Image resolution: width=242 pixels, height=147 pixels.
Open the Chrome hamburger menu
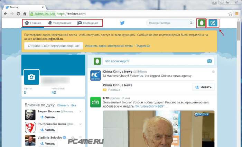click(237, 14)
